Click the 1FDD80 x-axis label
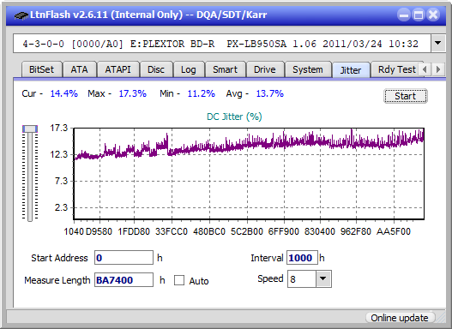 [x=134, y=231]
